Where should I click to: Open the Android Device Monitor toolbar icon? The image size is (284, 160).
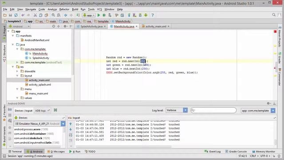146,15
